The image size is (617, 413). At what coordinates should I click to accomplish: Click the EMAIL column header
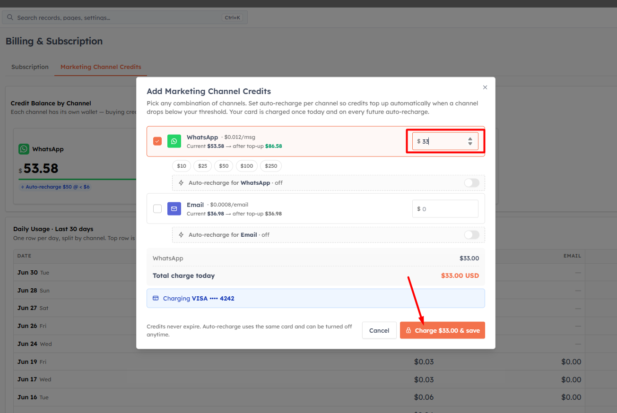pyautogui.click(x=572, y=256)
